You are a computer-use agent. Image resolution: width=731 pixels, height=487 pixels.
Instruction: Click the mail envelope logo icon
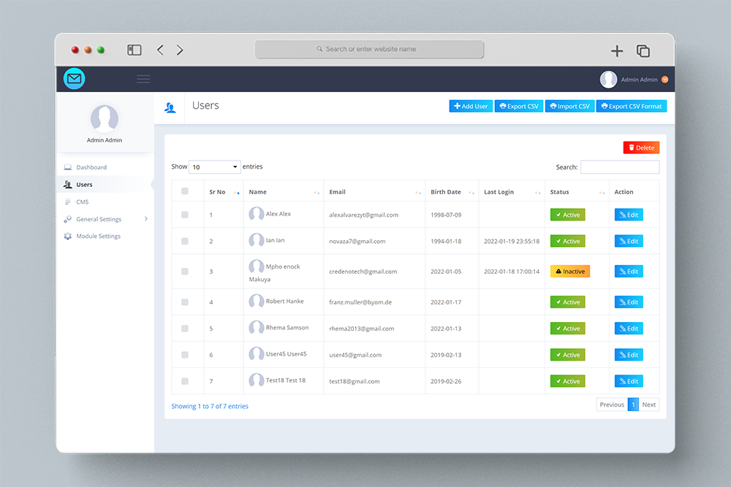point(74,79)
